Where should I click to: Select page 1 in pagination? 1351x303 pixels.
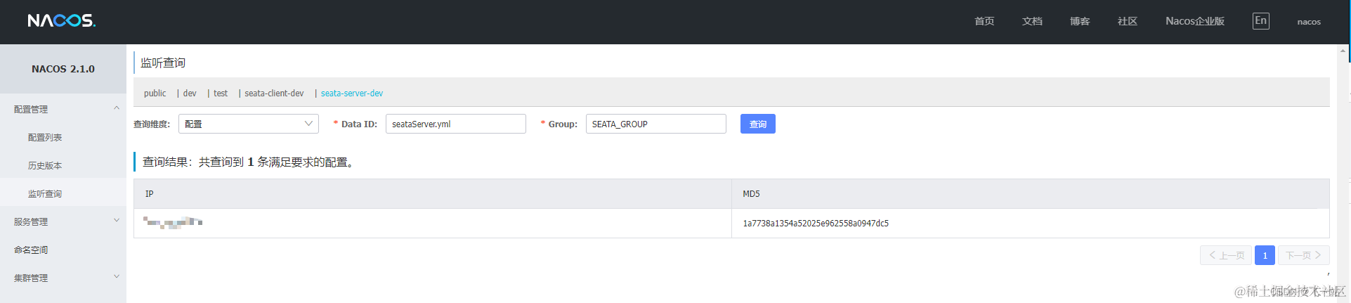pos(1265,255)
